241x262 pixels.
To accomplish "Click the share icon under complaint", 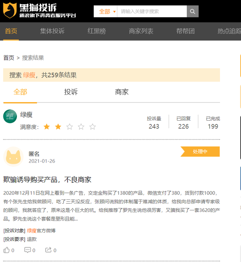I will tap(48, 250).
